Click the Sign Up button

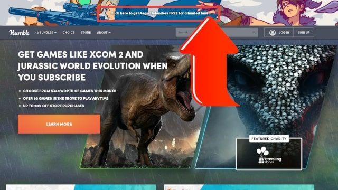(304, 33)
